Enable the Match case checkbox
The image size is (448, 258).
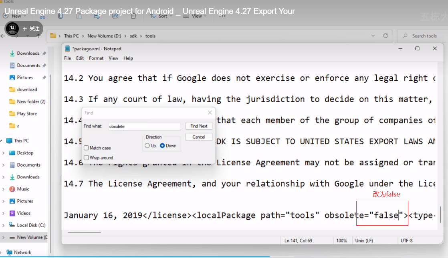coord(86,148)
